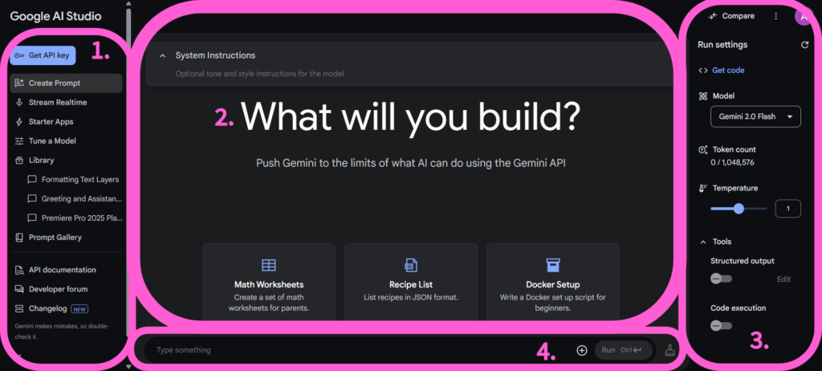This screenshot has width=822, height=371.
Task: Click the Temperature slider
Action: coord(739,209)
